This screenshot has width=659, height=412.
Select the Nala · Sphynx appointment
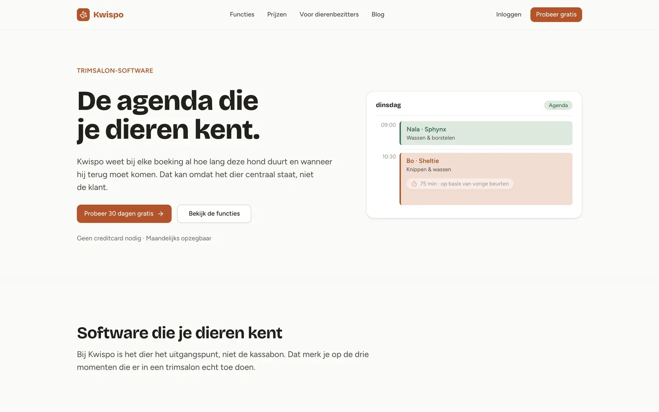486,133
